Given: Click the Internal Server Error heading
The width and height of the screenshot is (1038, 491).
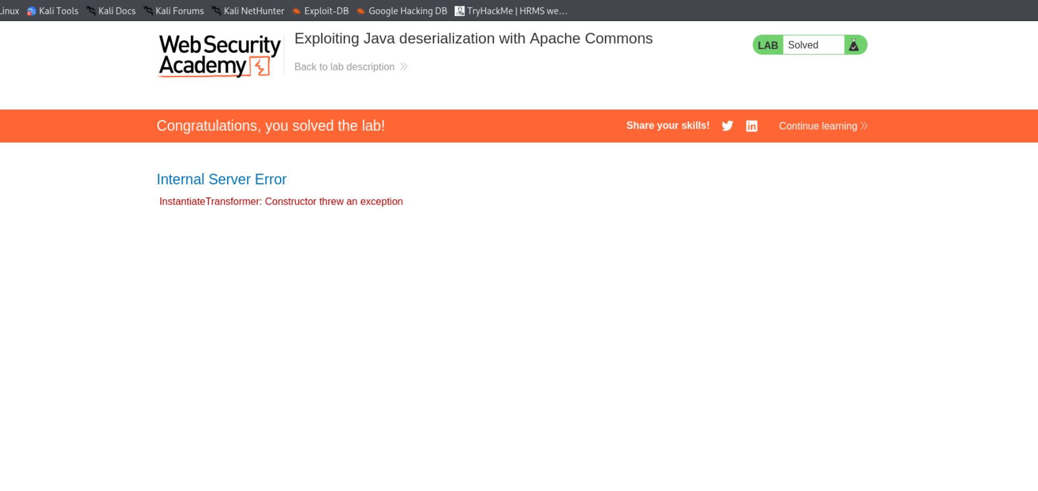Looking at the screenshot, I should point(221,179).
